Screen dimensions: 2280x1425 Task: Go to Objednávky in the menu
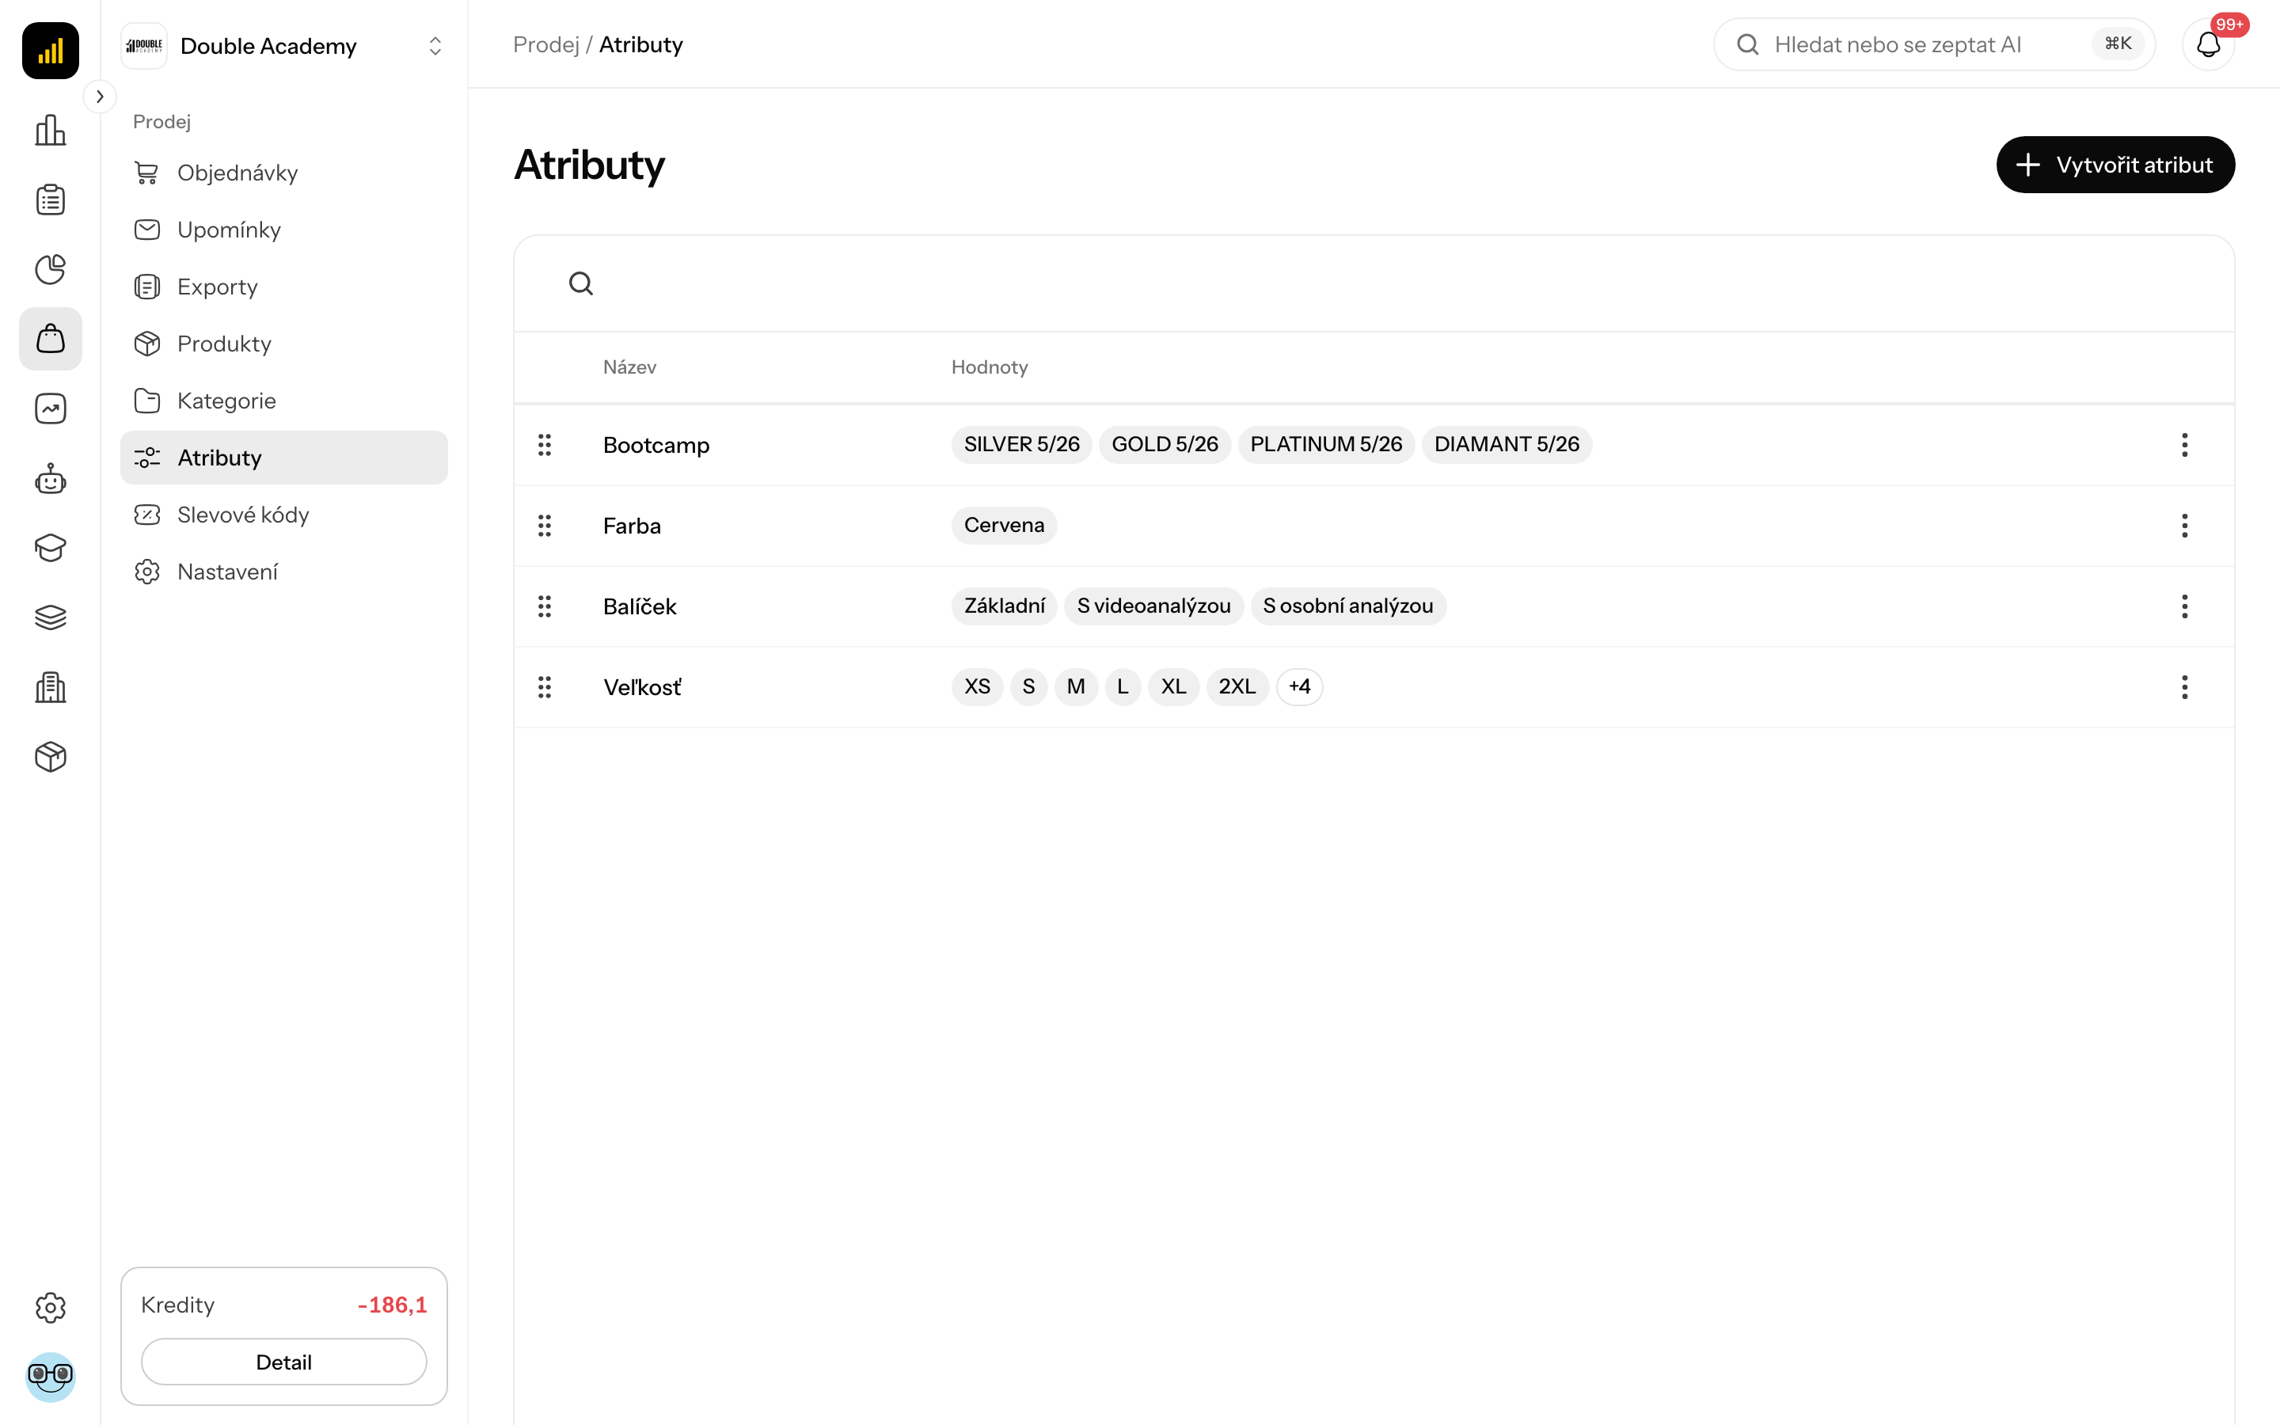(x=283, y=173)
